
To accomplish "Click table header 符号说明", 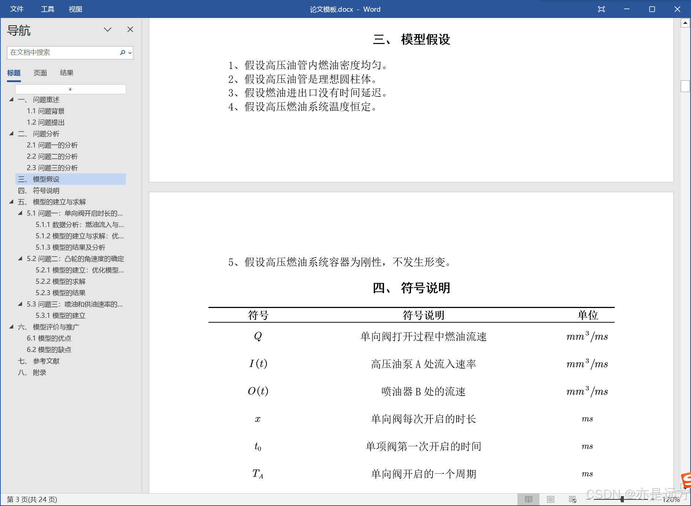I will 423,315.
